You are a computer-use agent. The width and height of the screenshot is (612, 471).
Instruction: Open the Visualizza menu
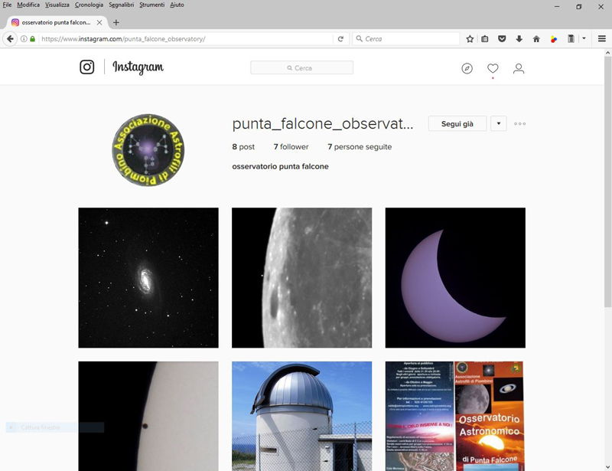(57, 5)
